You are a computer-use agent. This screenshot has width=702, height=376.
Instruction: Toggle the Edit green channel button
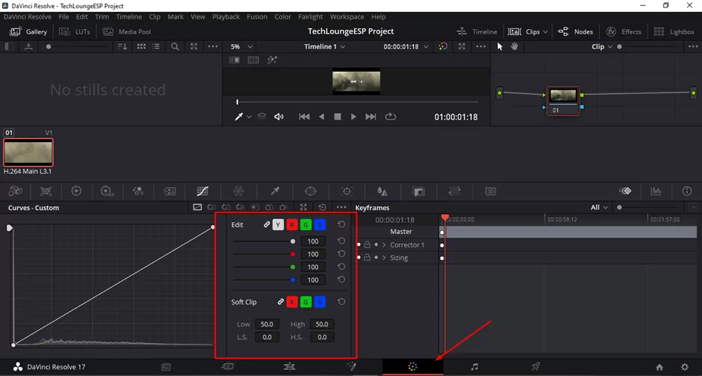[x=305, y=224]
